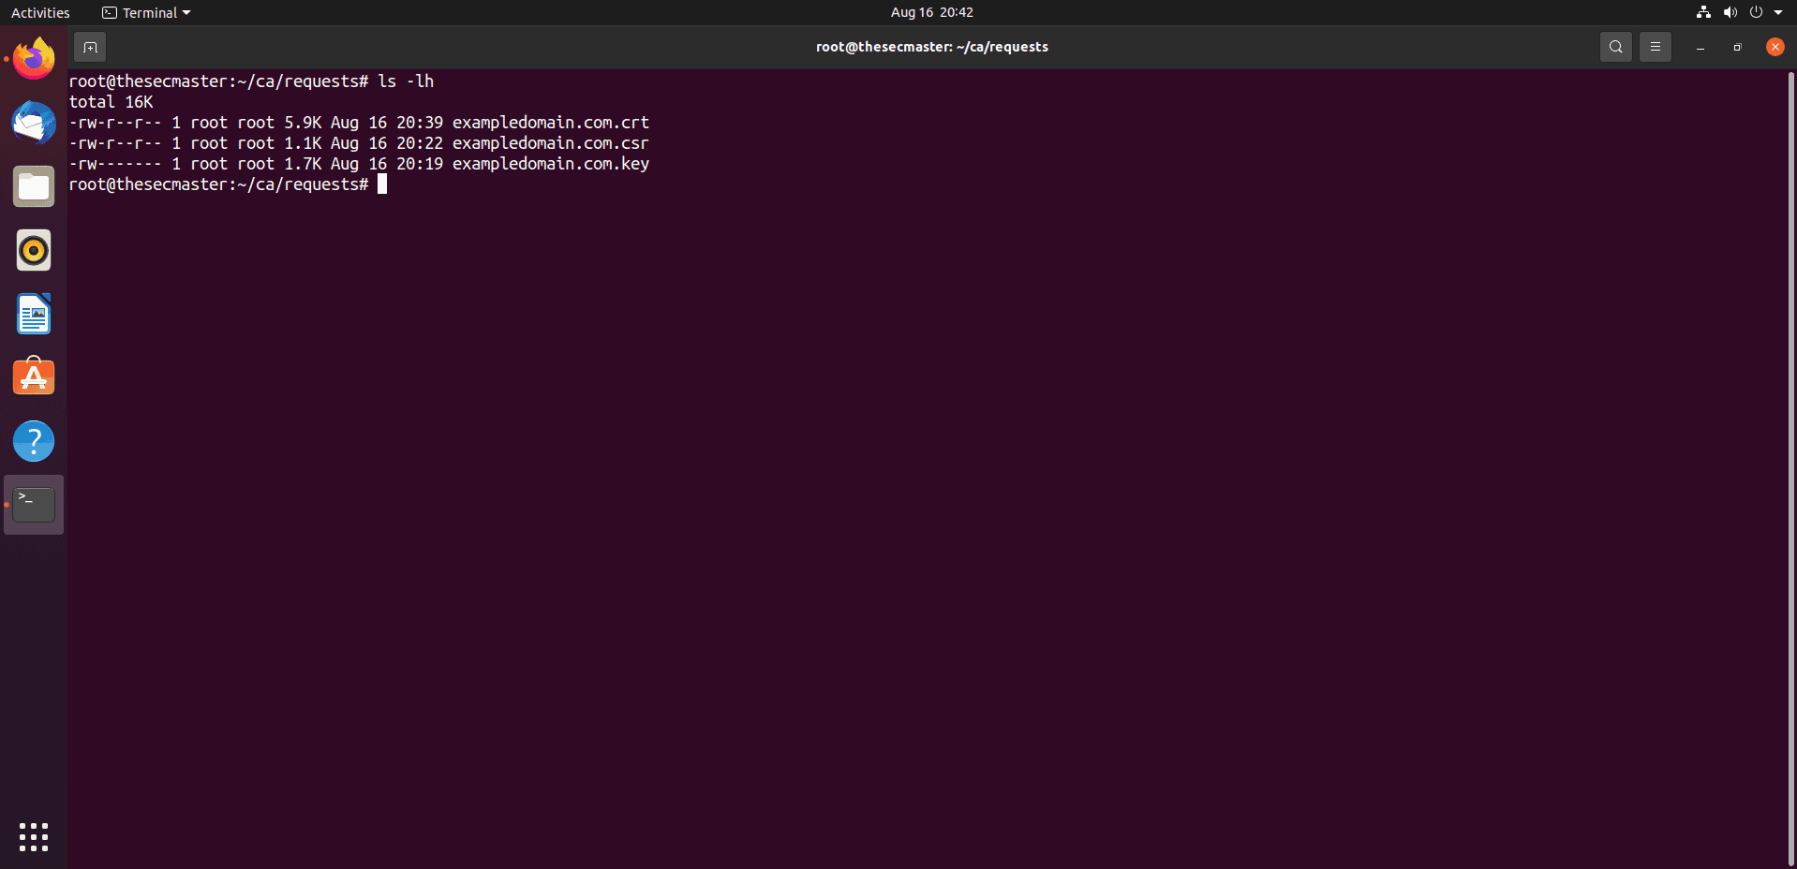Open a new terminal tab
Viewport: 1797px width, 869px height.
pos(90,47)
